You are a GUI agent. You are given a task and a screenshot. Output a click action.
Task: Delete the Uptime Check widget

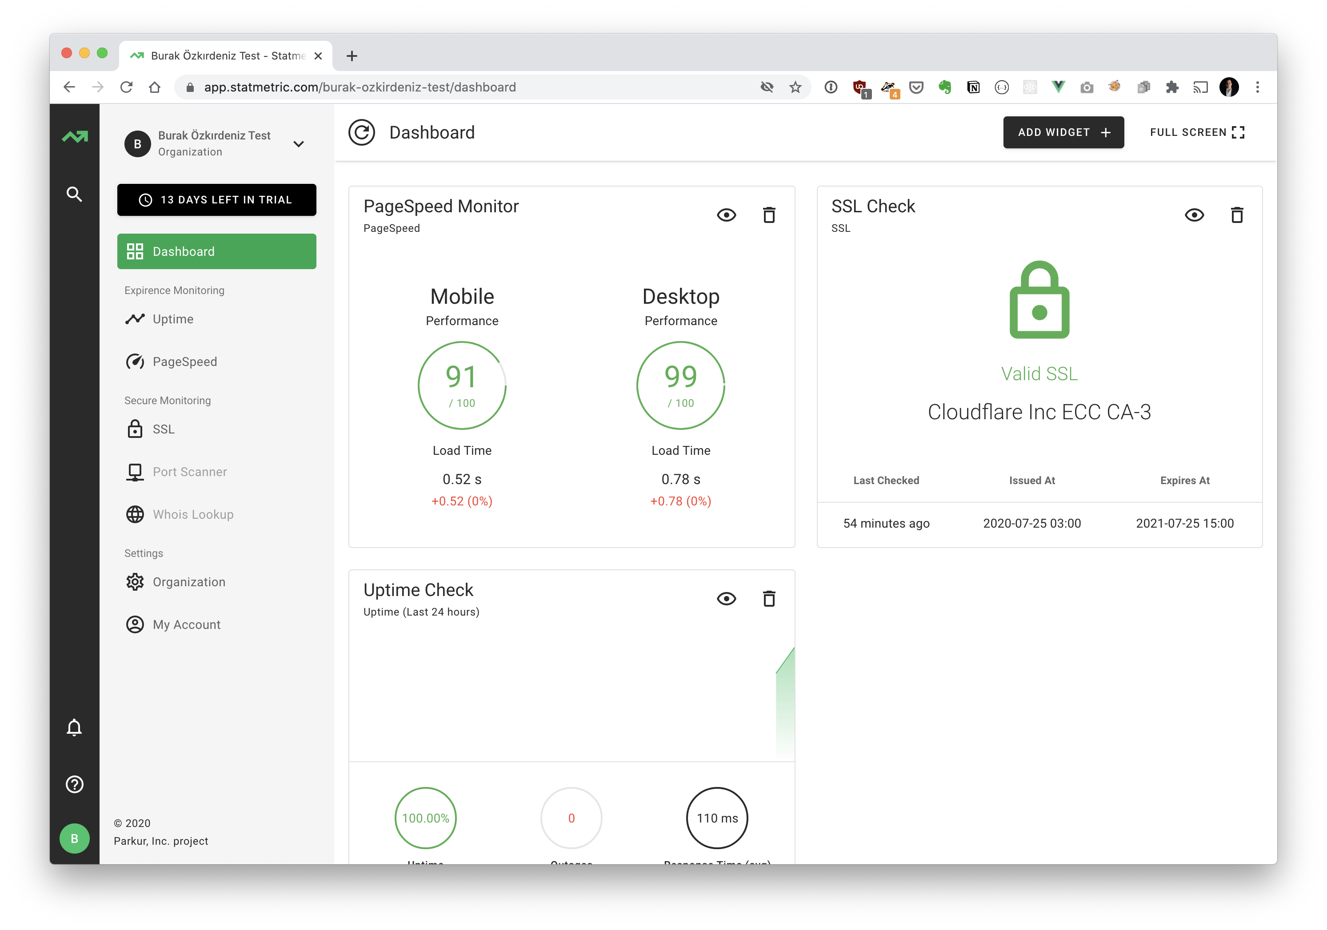tap(769, 599)
